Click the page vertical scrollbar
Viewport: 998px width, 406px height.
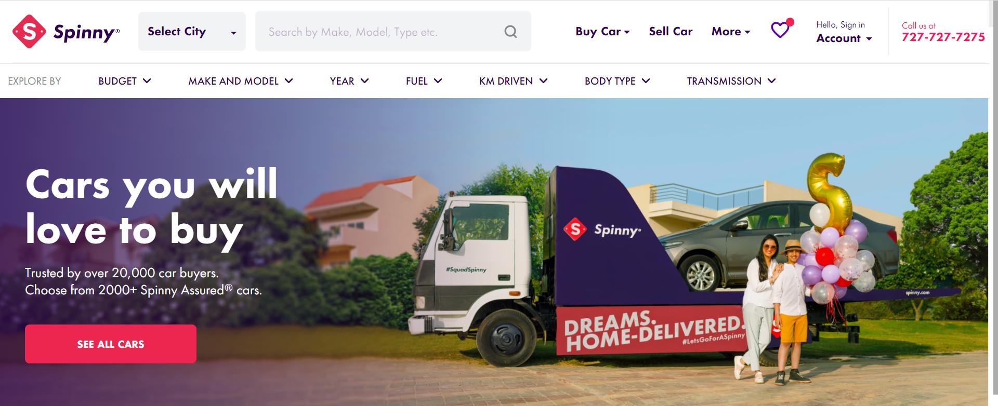[x=993, y=203]
